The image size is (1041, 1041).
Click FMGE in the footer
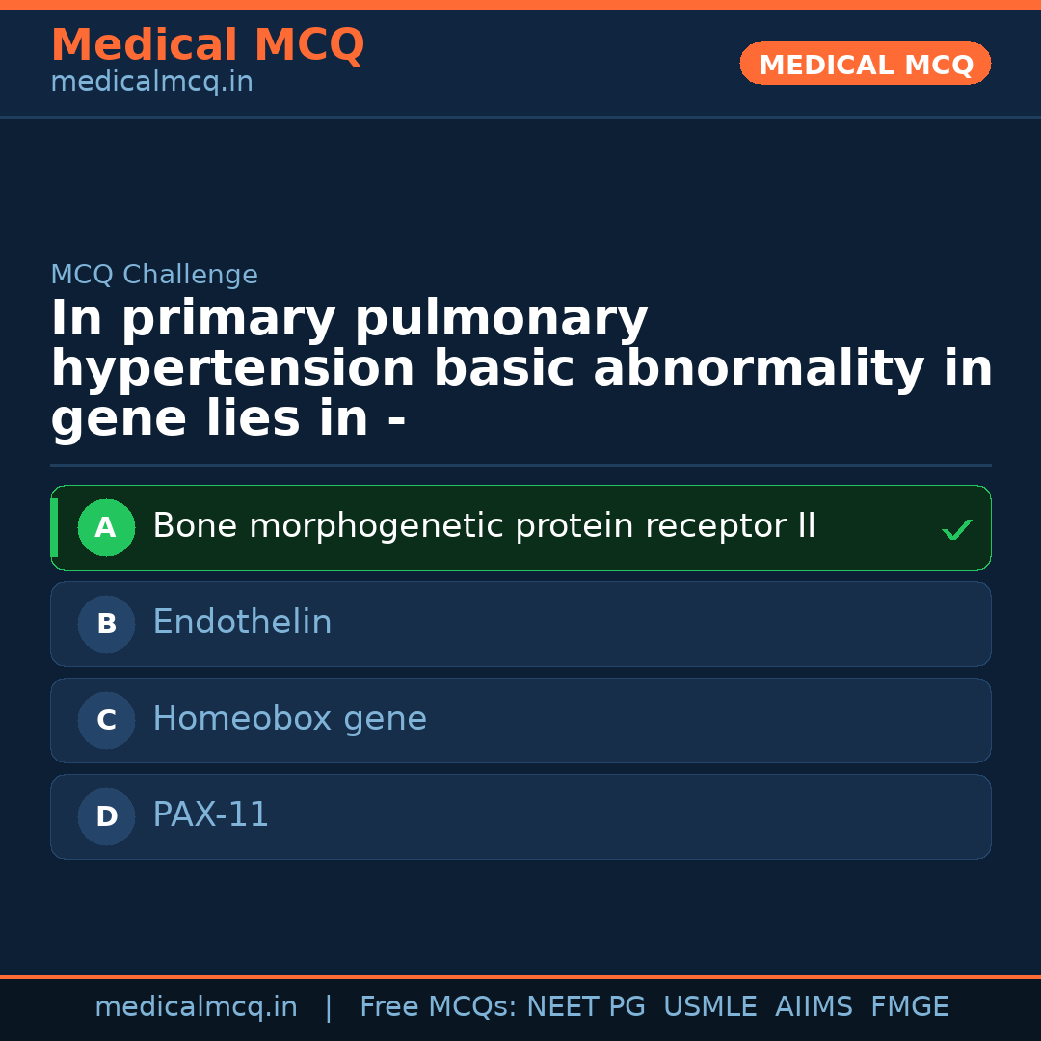point(909,1007)
